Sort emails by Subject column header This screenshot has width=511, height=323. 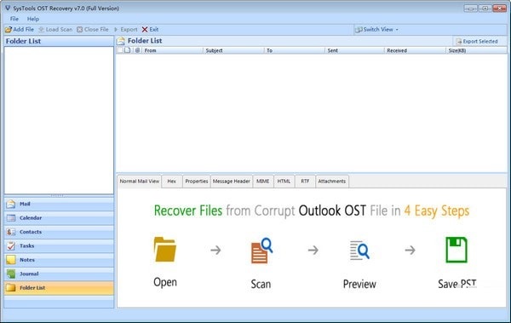coord(233,50)
